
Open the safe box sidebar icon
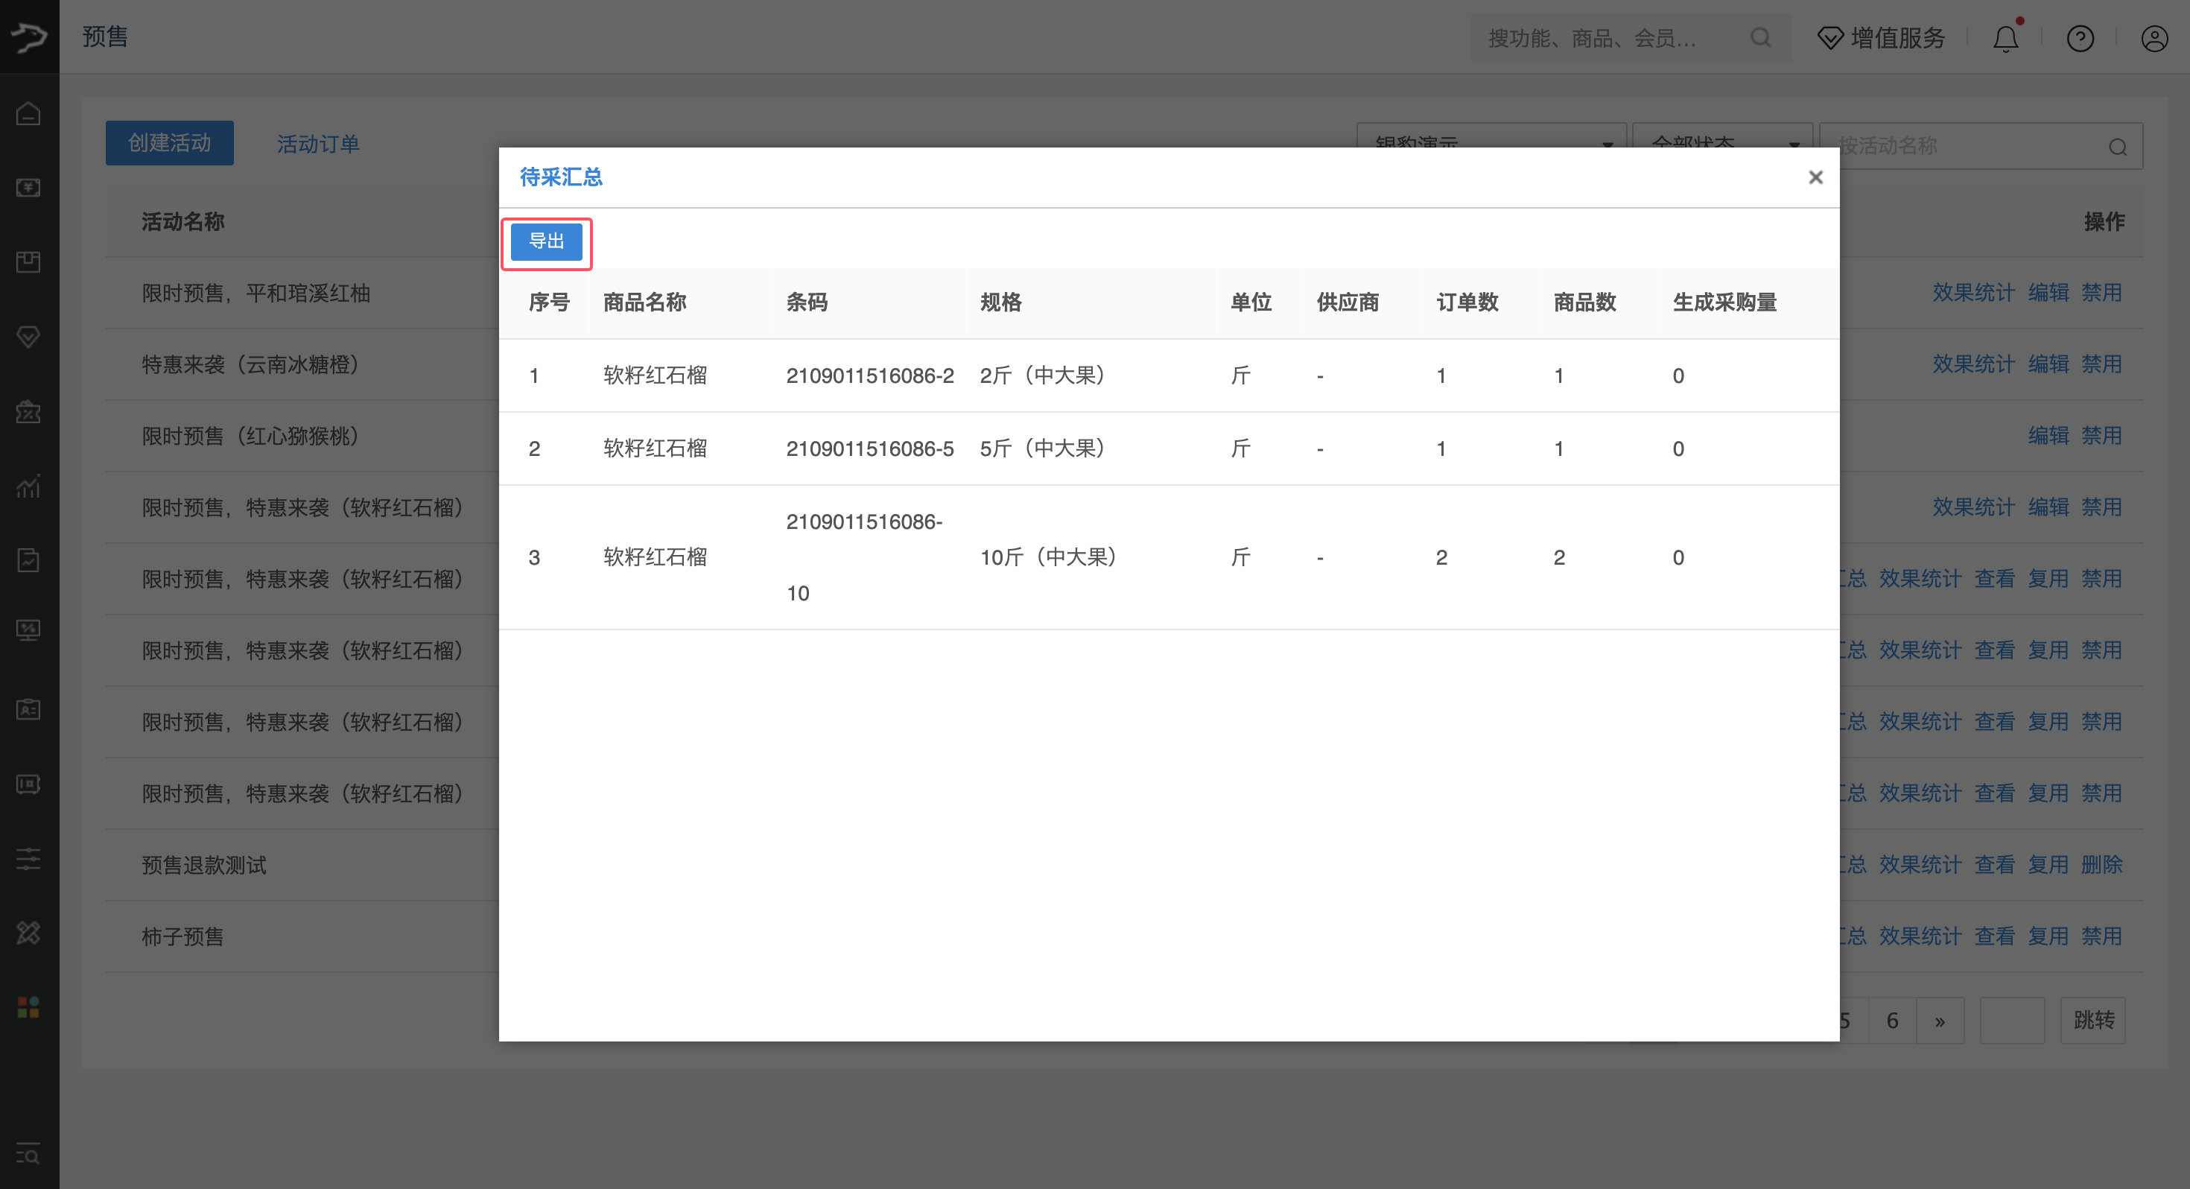(x=29, y=784)
